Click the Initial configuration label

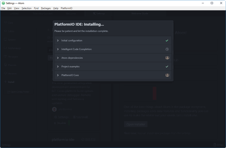72,41
